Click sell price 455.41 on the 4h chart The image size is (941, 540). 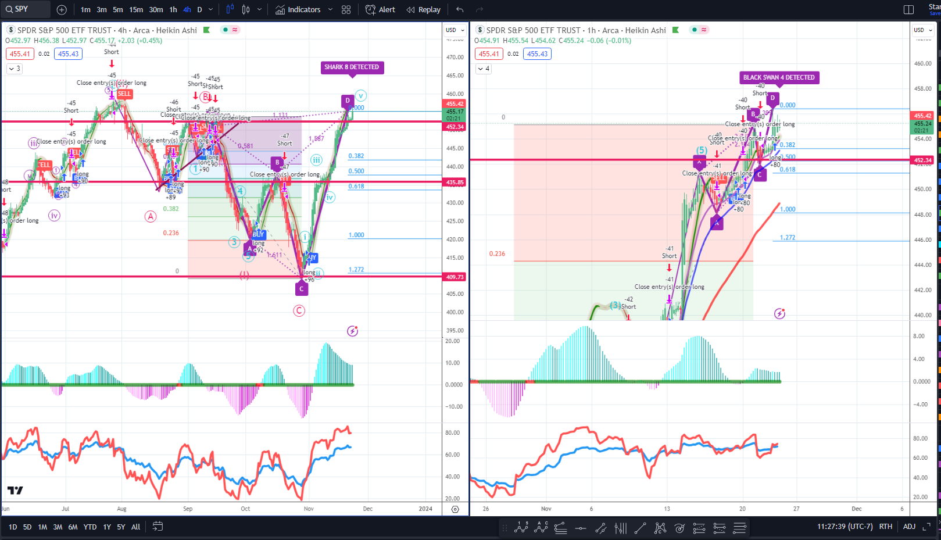click(20, 54)
